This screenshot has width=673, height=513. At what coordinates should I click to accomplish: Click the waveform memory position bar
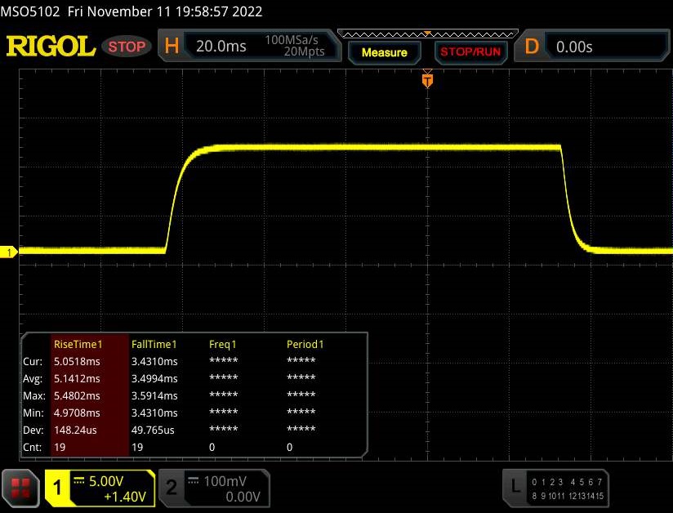[428, 34]
